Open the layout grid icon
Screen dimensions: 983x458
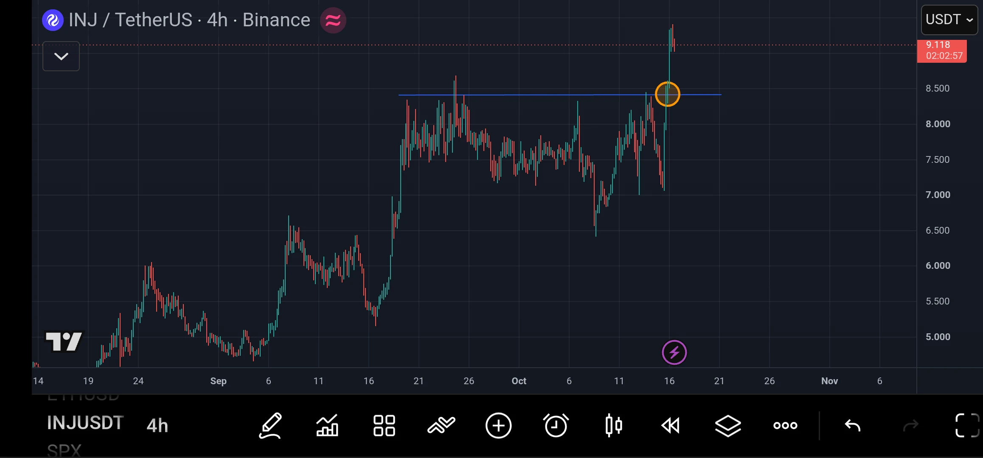[x=384, y=425]
